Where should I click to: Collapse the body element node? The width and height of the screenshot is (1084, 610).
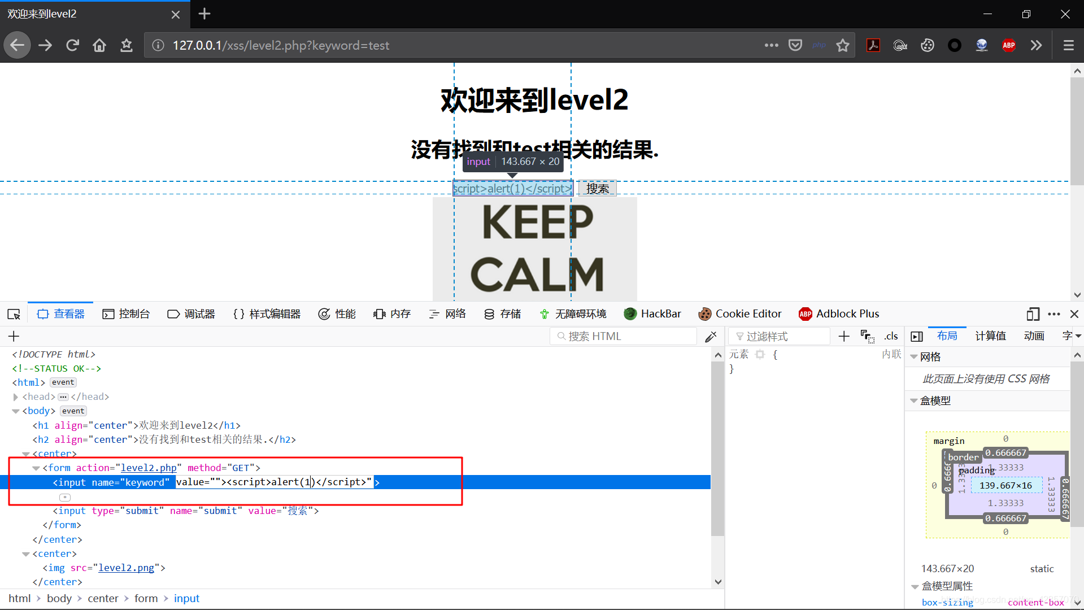click(x=15, y=411)
